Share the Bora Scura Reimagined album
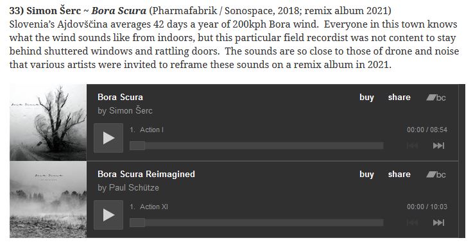473x247 pixels. (399, 174)
